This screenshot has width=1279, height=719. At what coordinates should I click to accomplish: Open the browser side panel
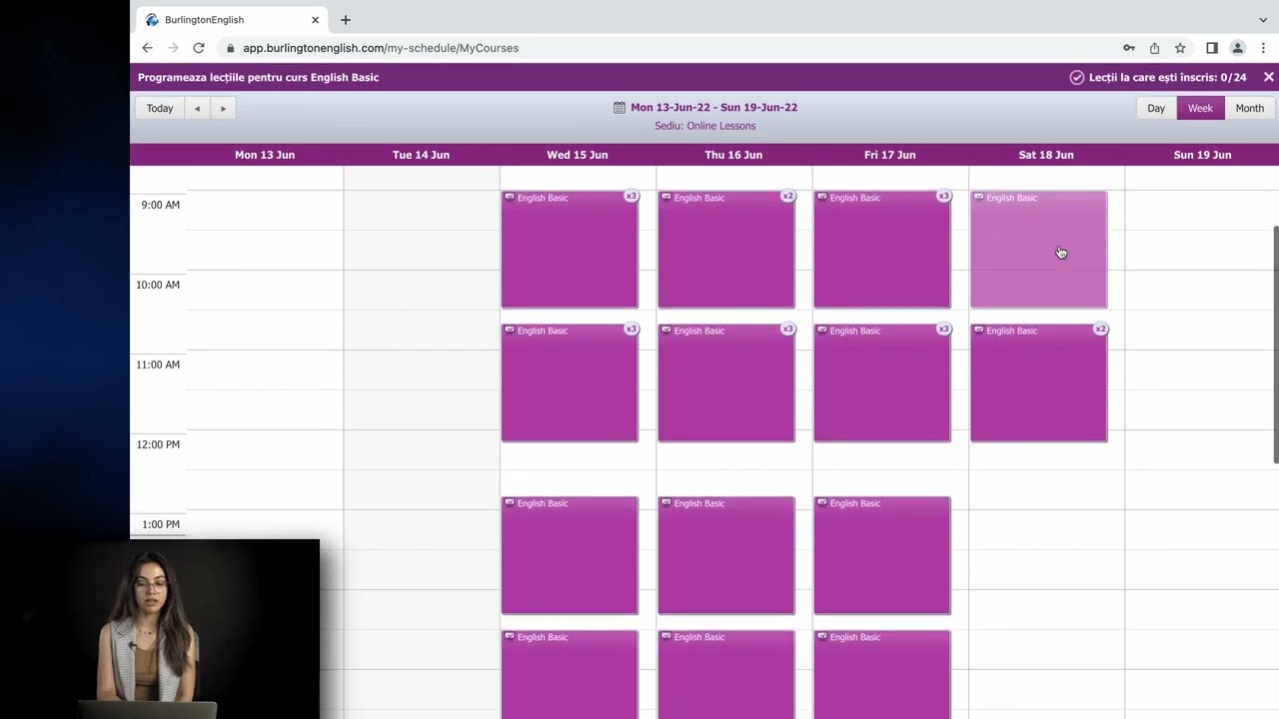(1212, 48)
